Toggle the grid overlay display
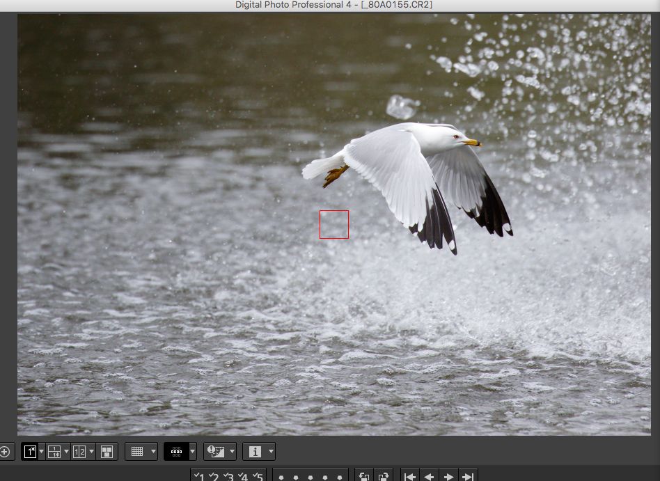The image size is (660, 481). pos(137,452)
